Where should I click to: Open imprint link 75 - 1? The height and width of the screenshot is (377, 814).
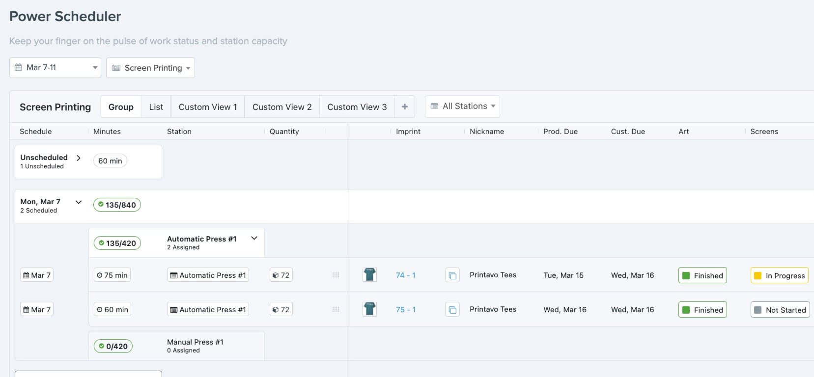(x=406, y=310)
